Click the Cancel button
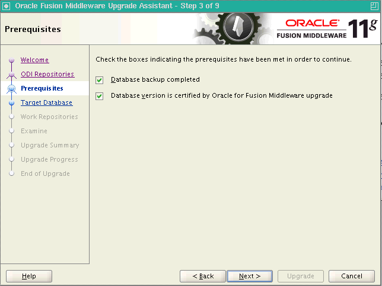Image resolution: width=382 pixels, height=286 pixels. pyautogui.click(x=352, y=277)
